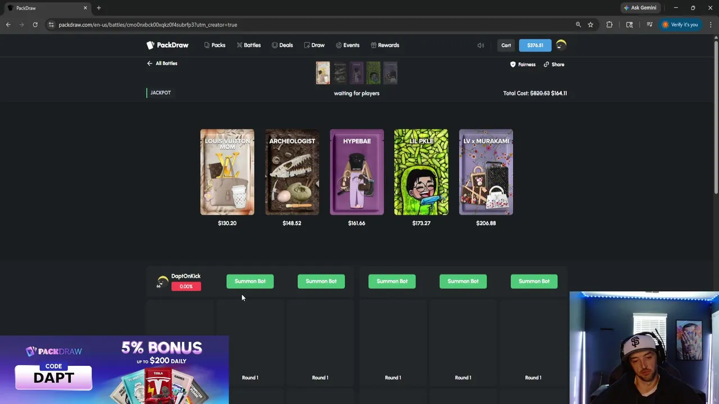Reload the page
719x404 pixels.
(x=35, y=25)
